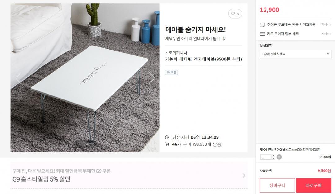Image resolution: width=335 pixels, height=194 pixels.
Task: Click the credit card installment icon
Action: [x=262, y=34]
